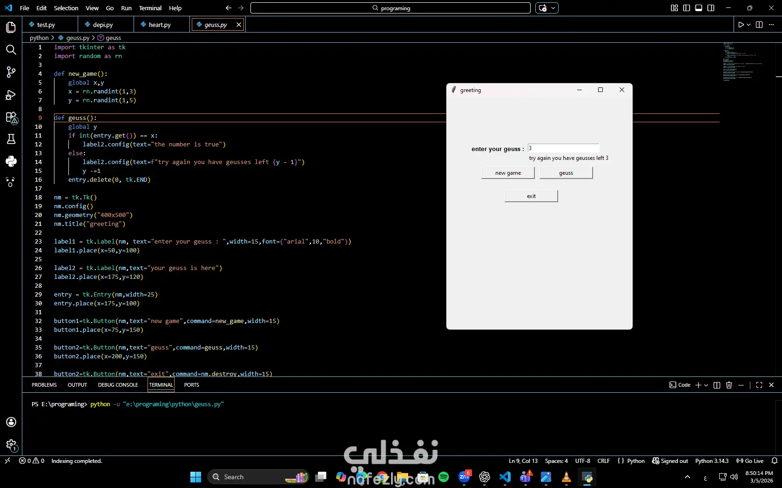Click geuss.py breadcrumb item
The image size is (782, 488).
[74, 38]
